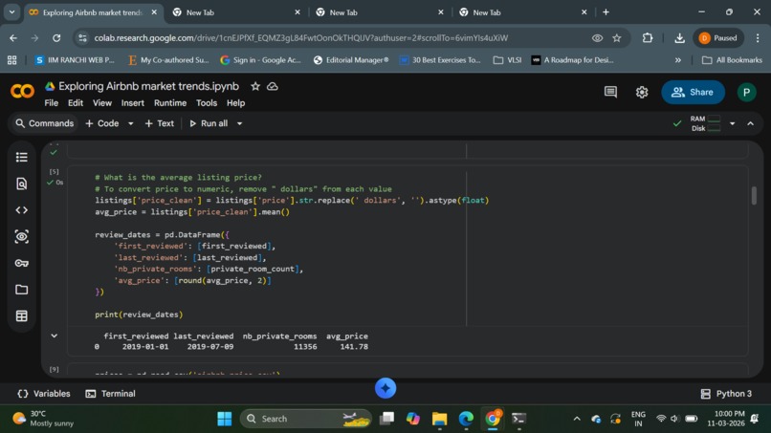Click the eye icon in address bar
This screenshot has height=433, width=771.
tap(597, 38)
